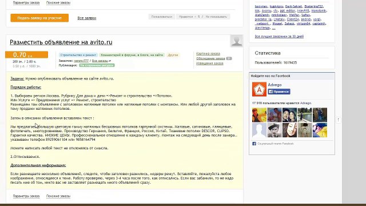Open the customer profile link after 'Заказчик:'

click(x=81, y=61)
